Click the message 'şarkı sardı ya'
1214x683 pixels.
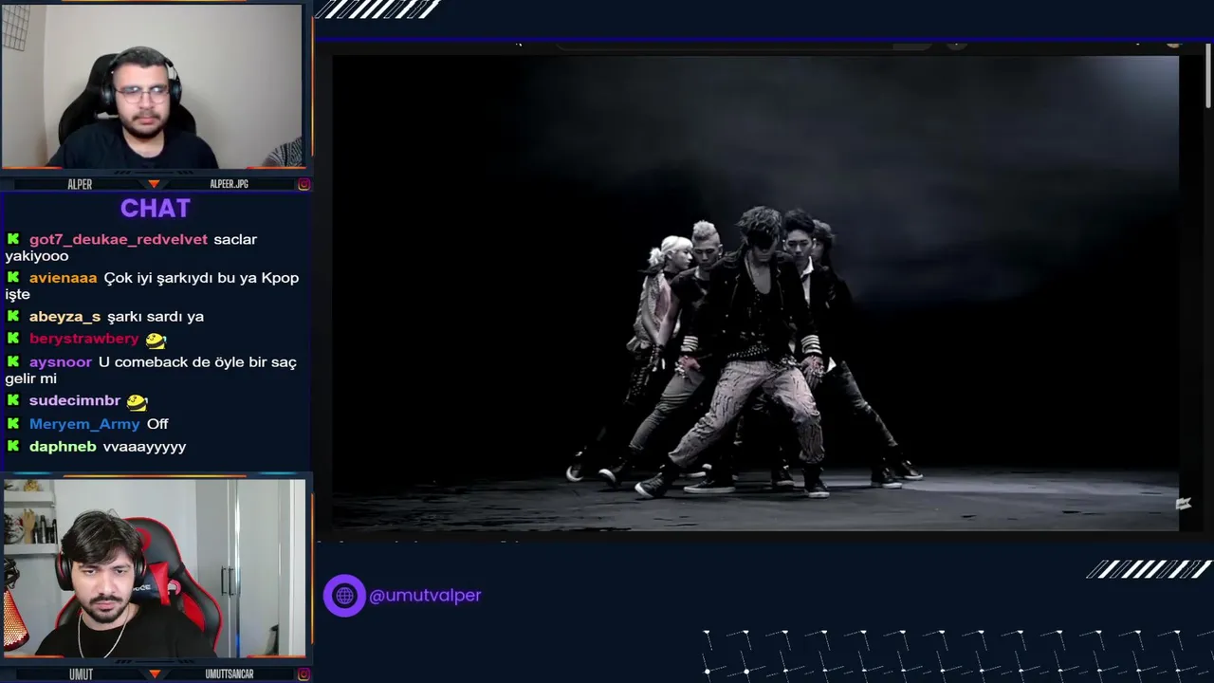pyautogui.click(x=156, y=317)
